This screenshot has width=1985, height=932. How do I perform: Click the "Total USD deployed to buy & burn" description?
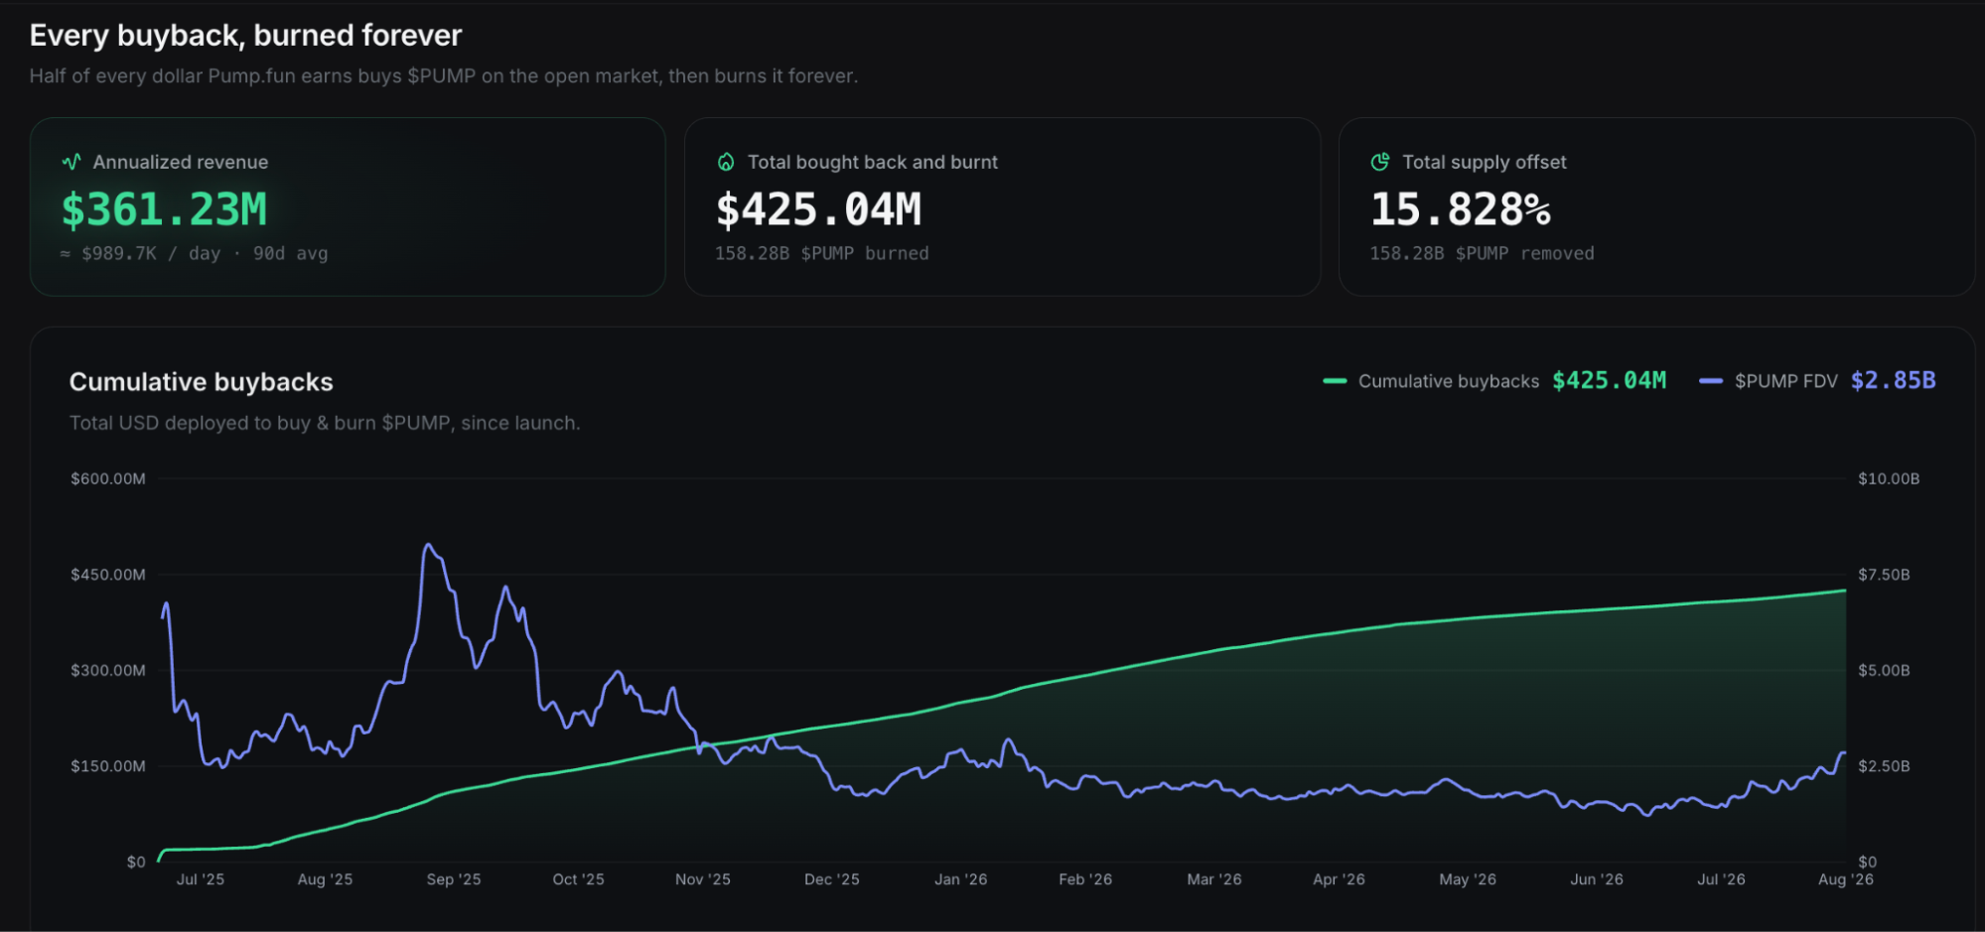point(325,423)
